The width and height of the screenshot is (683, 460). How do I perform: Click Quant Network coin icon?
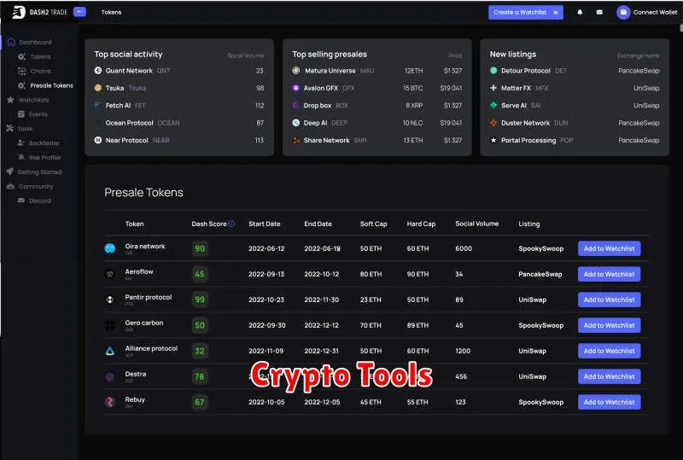98,71
